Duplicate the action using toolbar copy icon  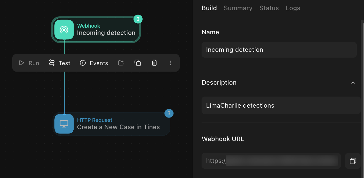pos(138,63)
